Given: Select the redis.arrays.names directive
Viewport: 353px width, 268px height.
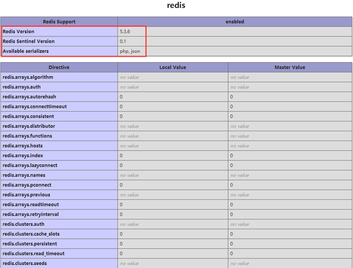Looking at the screenshot, I should coord(24,175).
